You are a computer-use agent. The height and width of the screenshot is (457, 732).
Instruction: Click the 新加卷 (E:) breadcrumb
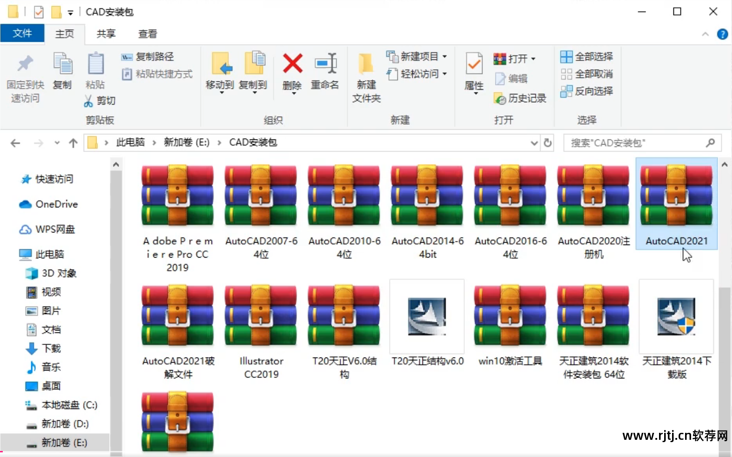[186, 142]
